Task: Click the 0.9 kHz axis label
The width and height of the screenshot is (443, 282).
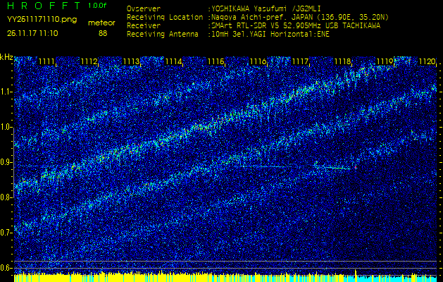Action: [6, 162]
